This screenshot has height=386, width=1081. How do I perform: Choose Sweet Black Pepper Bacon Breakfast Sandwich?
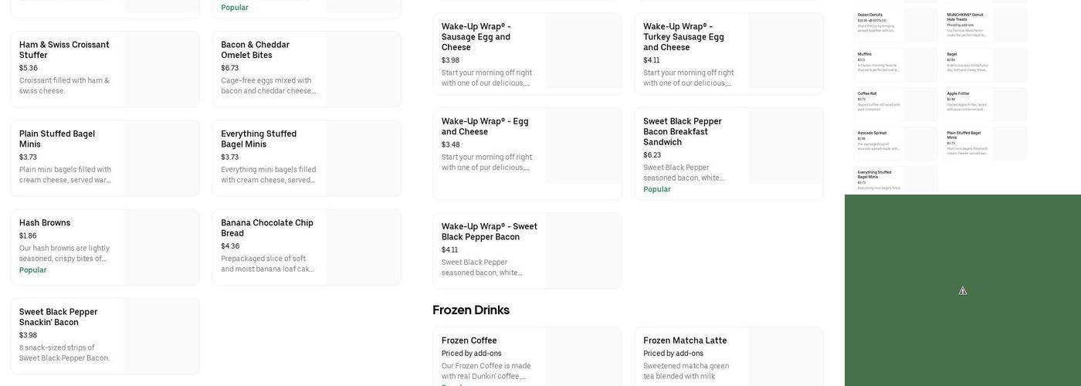(683, 131)
